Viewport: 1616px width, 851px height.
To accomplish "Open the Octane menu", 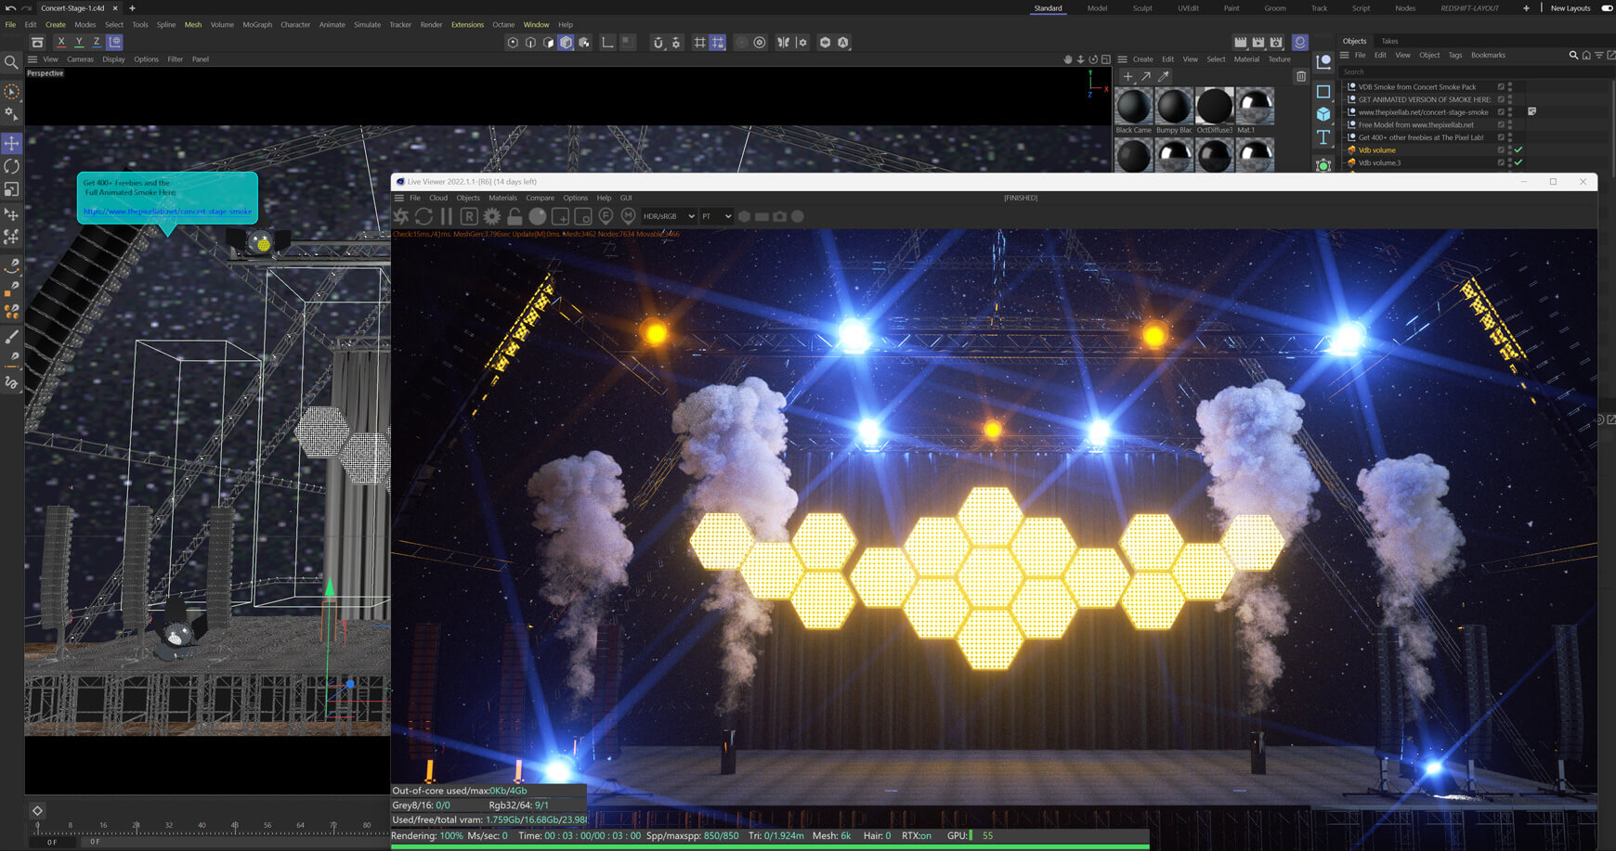I will (503, 25).
